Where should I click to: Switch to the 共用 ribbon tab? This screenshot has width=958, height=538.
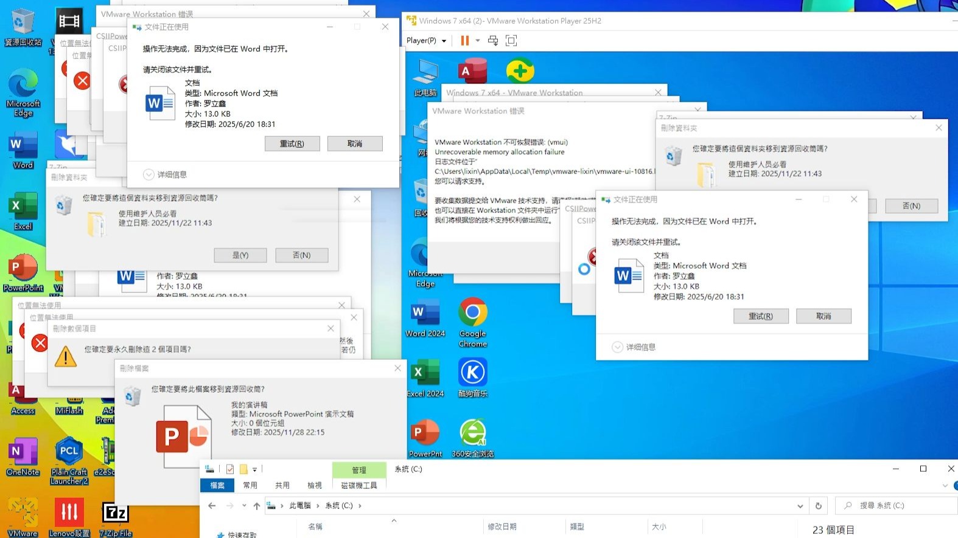(282, 486)
